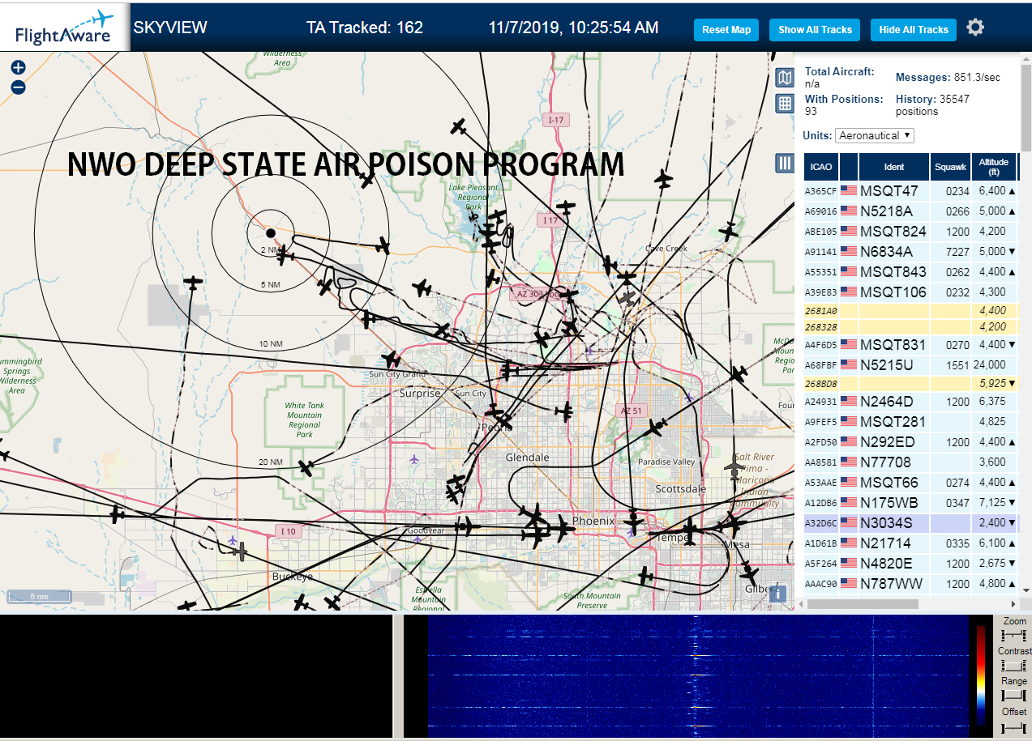Click the 5 nm map scale bar
The width and height of the screenshot is (1032, 741).
39,597
